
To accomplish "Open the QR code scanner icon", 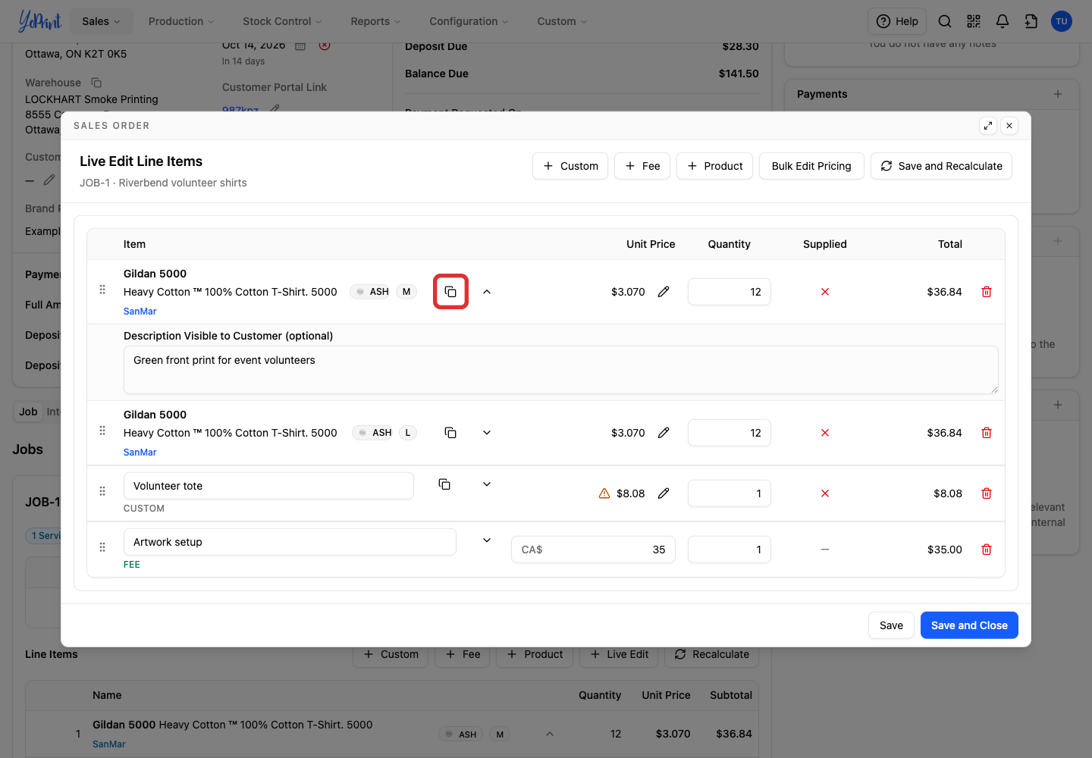I will click(x=974, y=21).
